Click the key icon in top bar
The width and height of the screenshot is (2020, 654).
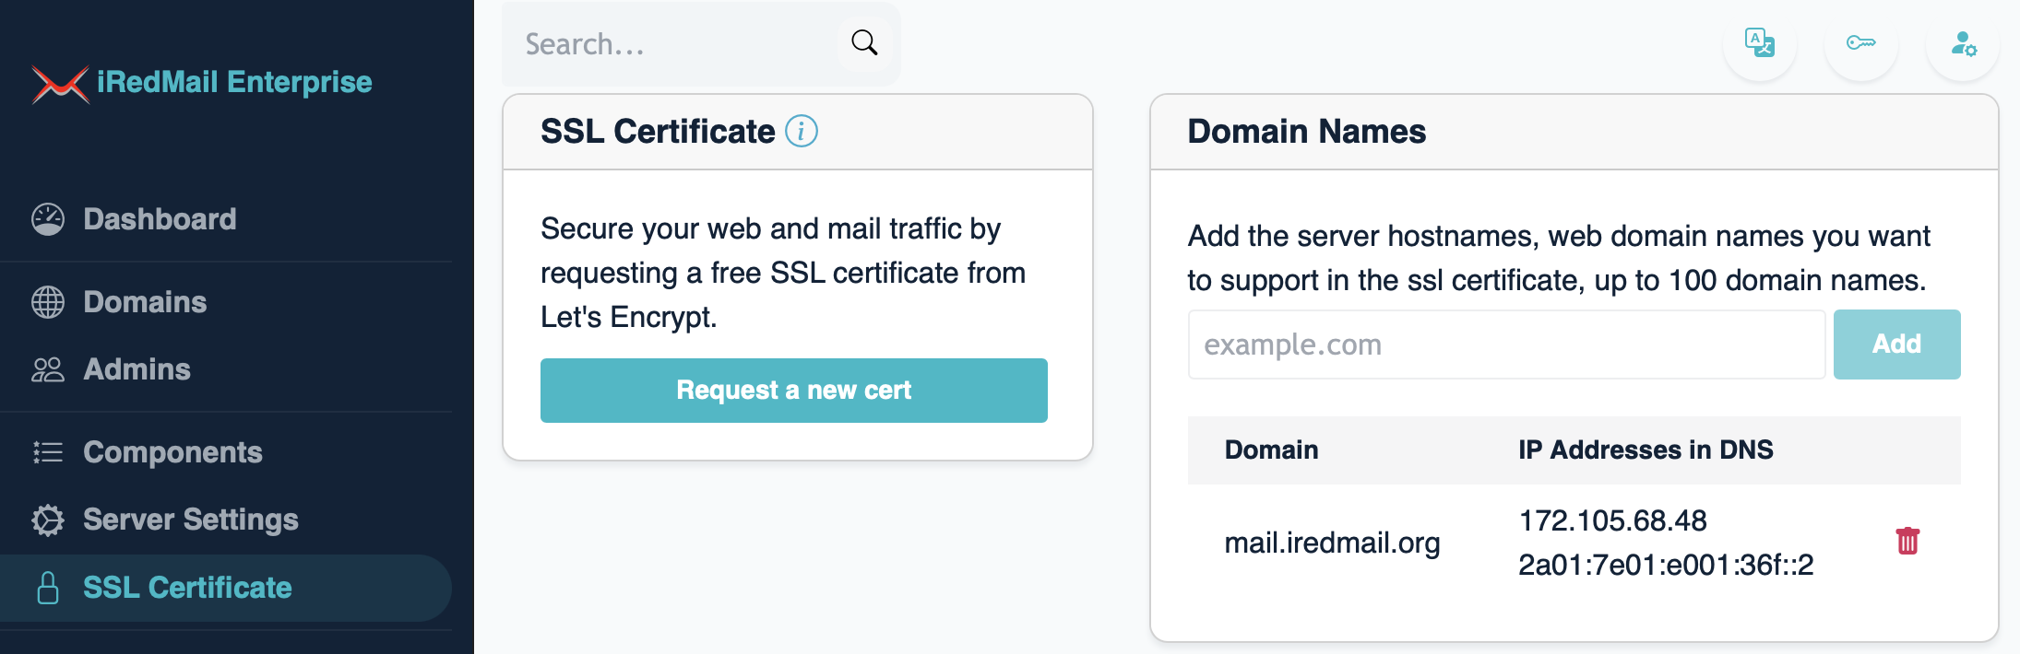click(x=1860, y=42)
